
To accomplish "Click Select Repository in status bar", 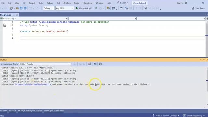I will point(194,116).
